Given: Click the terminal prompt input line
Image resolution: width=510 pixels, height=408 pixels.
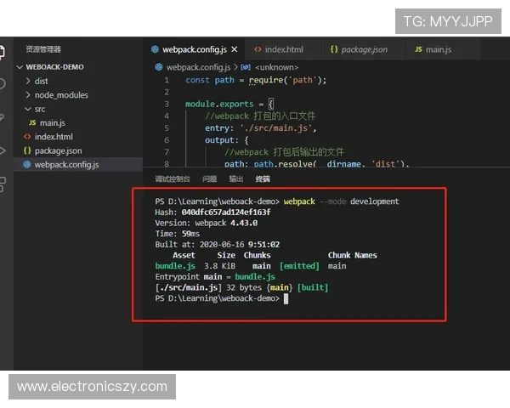Looking at the screenshot, I should pos(286,298).
